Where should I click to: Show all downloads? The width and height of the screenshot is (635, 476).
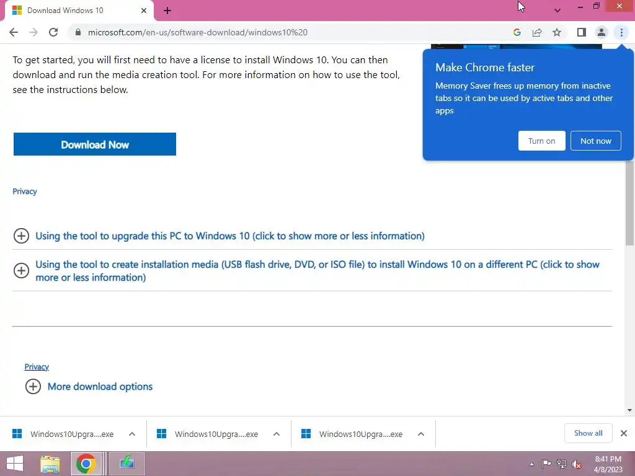588,433
